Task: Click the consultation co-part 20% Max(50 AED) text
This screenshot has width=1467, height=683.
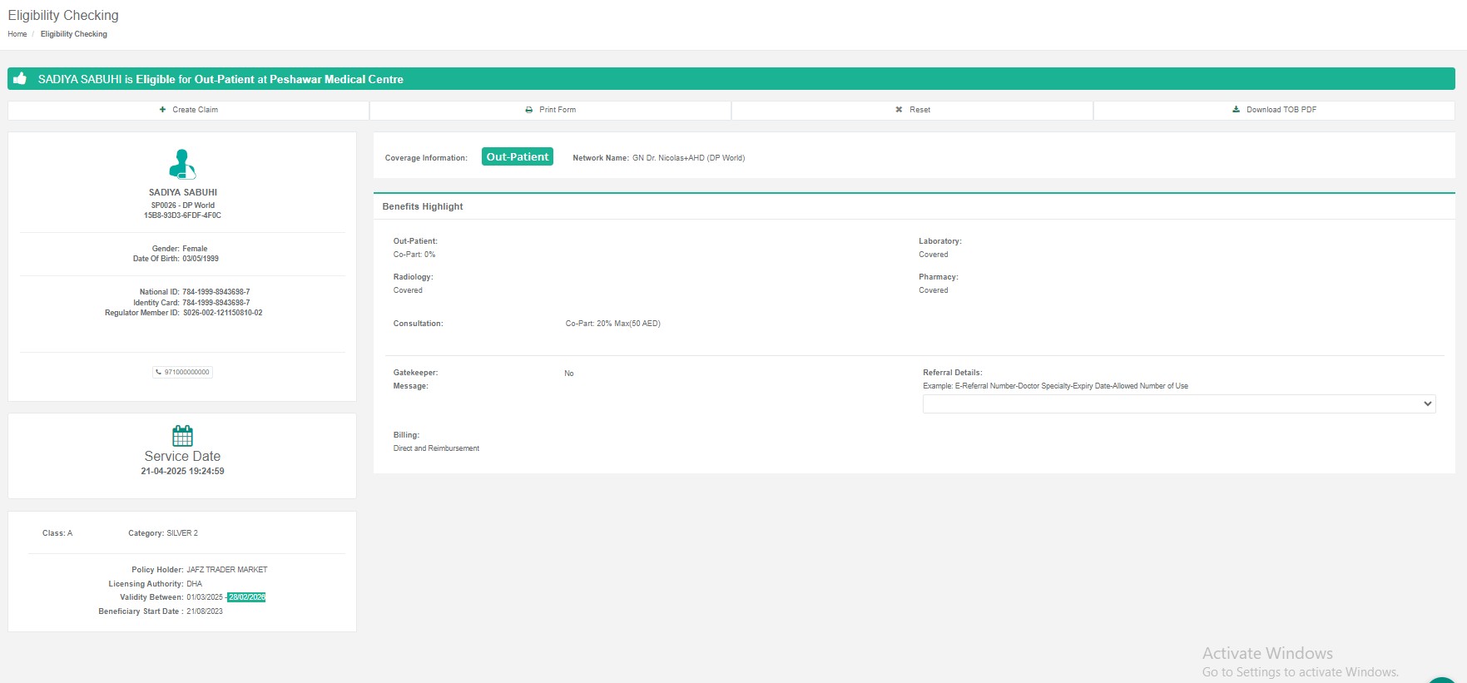Action: click(x=612, y=324)
